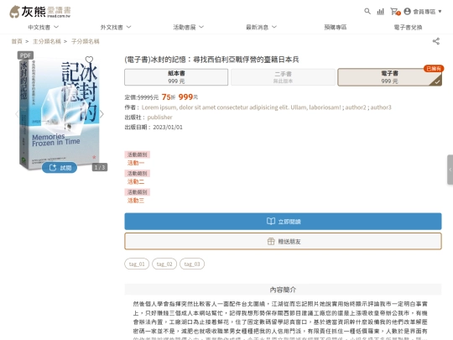The image size is (453, 340).
Task: Select the 紙本書 999 元 format tab
Action: (x=176, y=77)
